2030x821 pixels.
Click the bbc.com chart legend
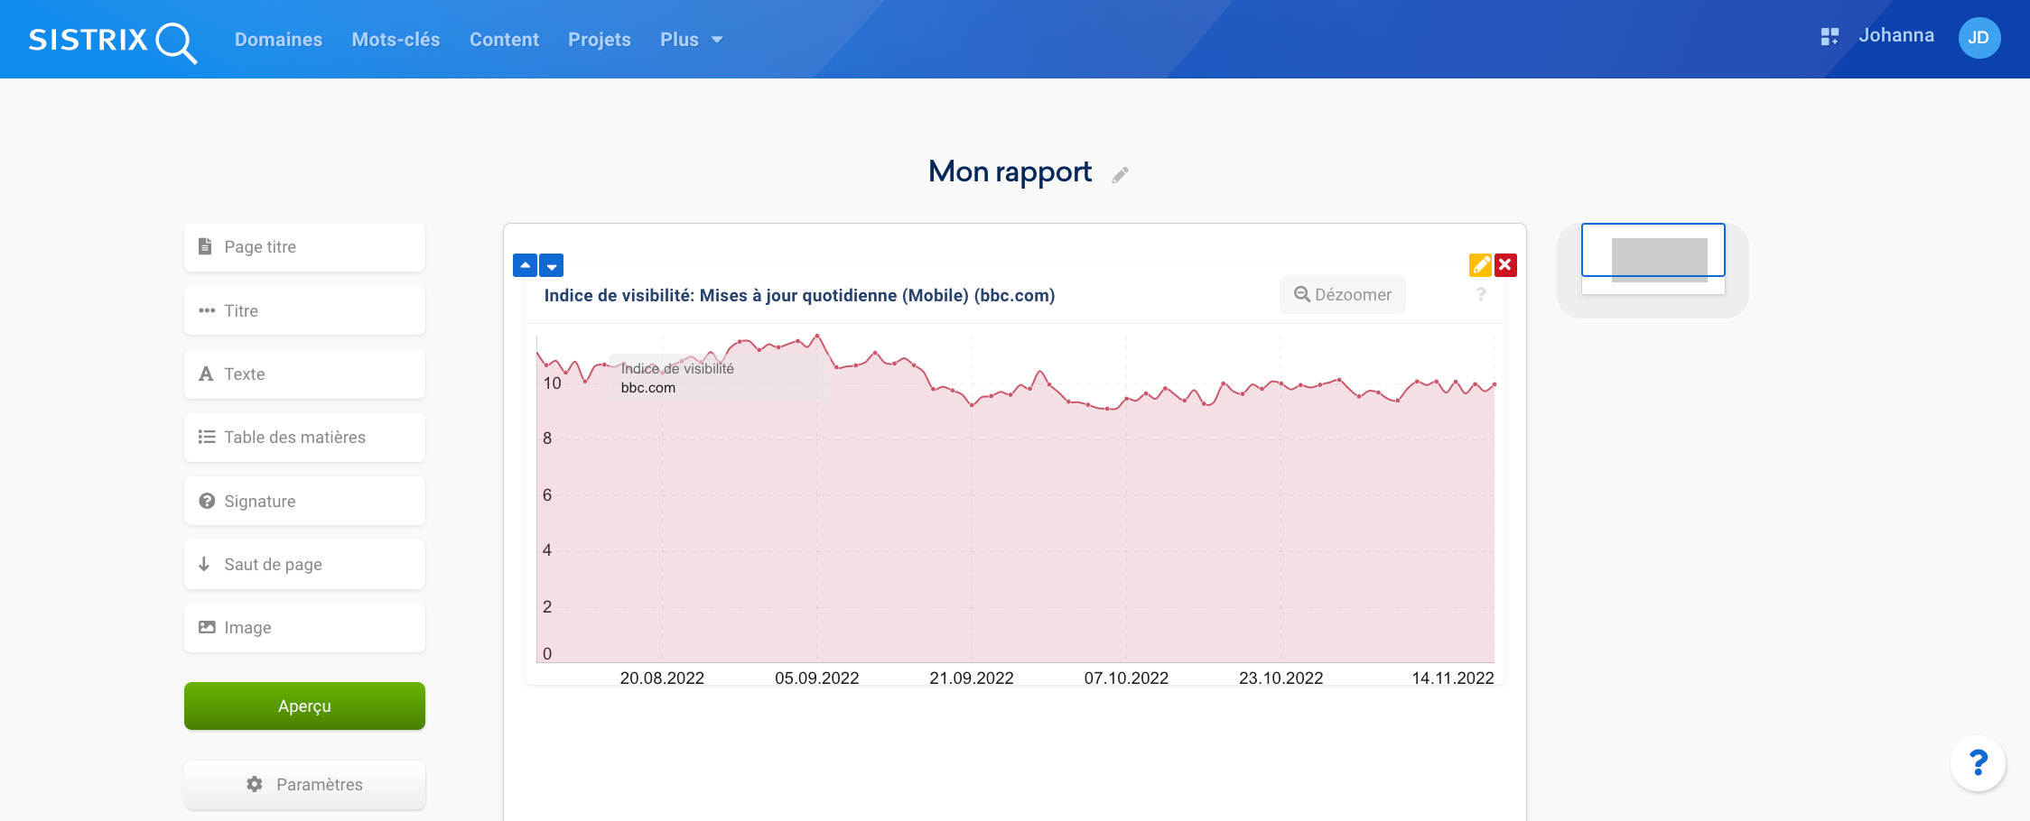point(647,388)
